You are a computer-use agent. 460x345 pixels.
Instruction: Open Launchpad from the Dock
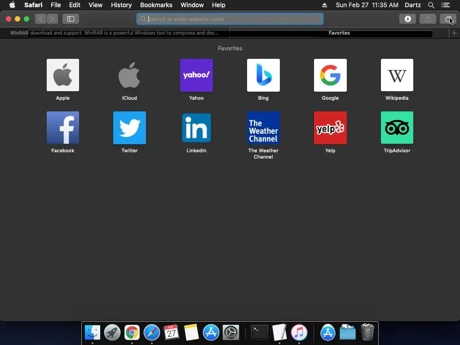pyautogui.click(x=112, y=333)
